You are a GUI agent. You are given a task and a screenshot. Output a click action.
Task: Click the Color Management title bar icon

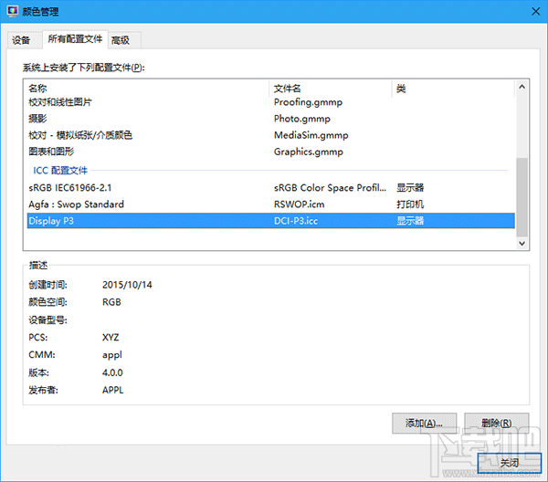(x=13, y=11)
